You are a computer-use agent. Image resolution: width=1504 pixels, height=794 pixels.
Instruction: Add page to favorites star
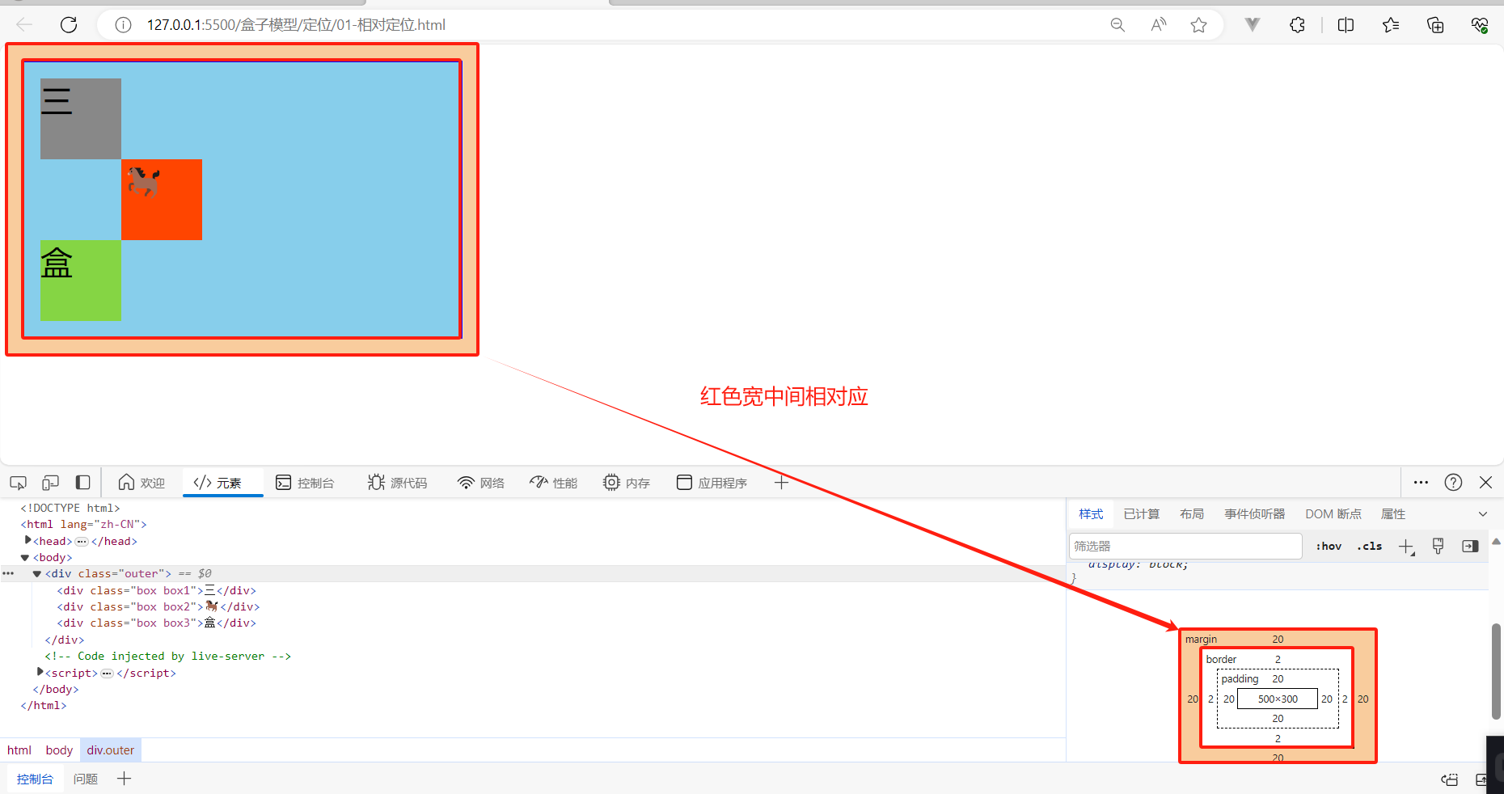pyautogui.click(x=1199, y=25)
